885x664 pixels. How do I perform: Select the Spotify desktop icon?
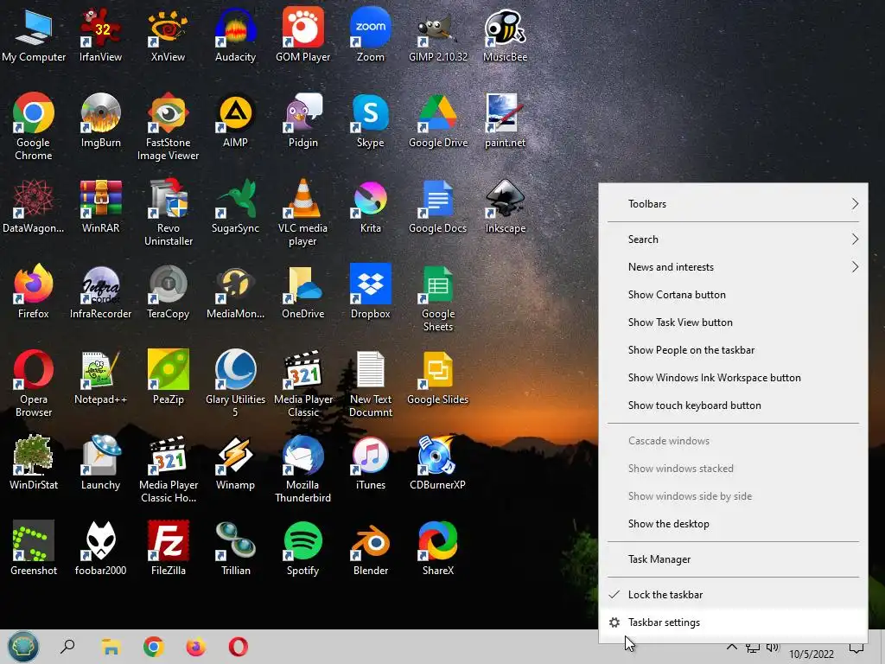click(x=303, y=549)
